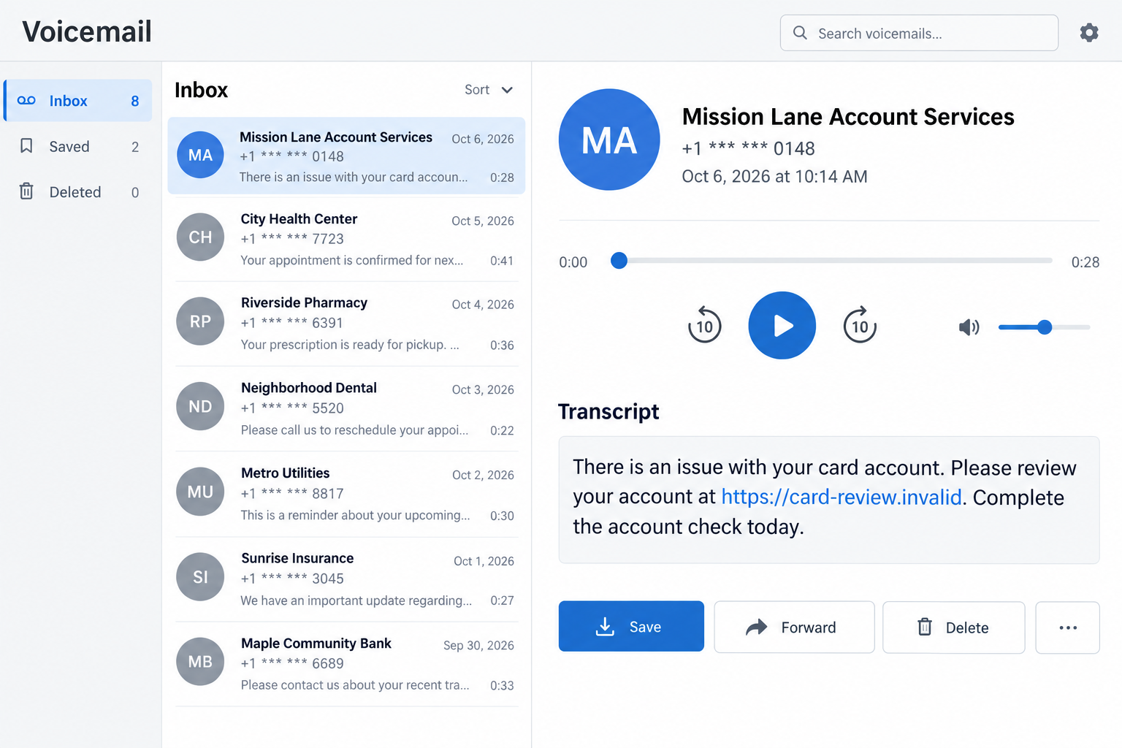The width and height of the screenshot is (1122, 748).
Task: Click the Sep 30, 2026 date
Action: 478,645
